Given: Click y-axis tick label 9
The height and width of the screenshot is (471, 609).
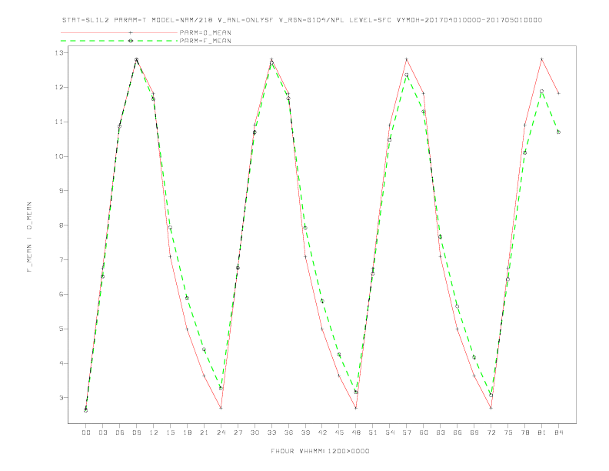Looking at the screenshot, I should click(x=61, y=191).
